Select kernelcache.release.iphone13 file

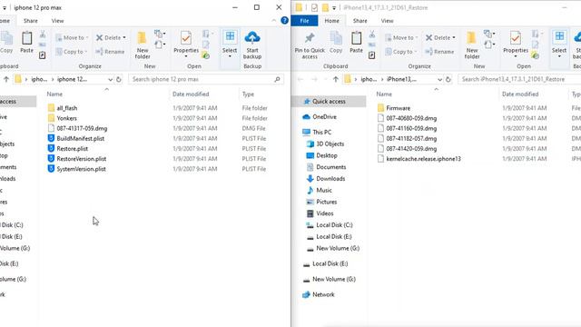point(424,159)
